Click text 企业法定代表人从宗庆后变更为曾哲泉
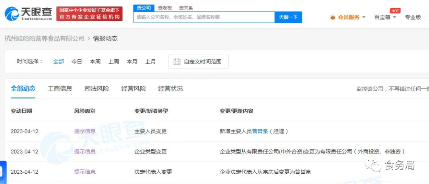 [265, 172]
